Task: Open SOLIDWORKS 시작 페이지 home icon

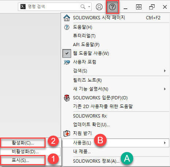Action: [67, 18]
